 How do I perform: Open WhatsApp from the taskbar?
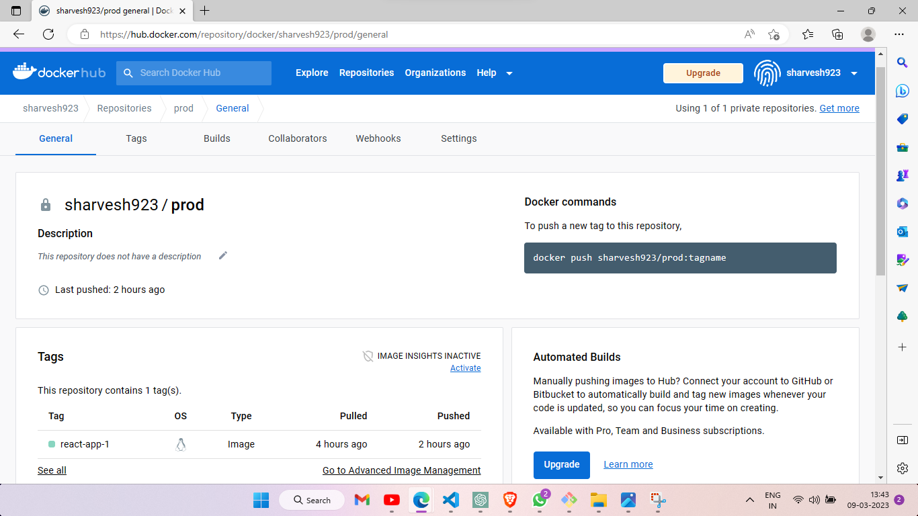pyautogui.click(x=539, y=500)
